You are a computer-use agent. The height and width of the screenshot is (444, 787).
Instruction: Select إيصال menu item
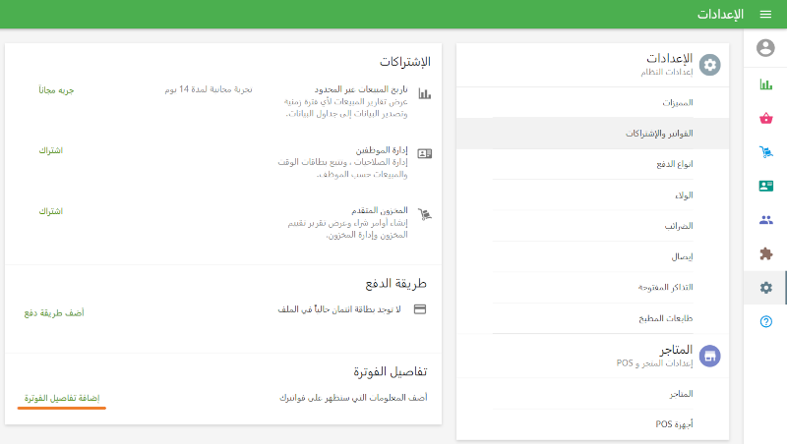tap(593, 256)
